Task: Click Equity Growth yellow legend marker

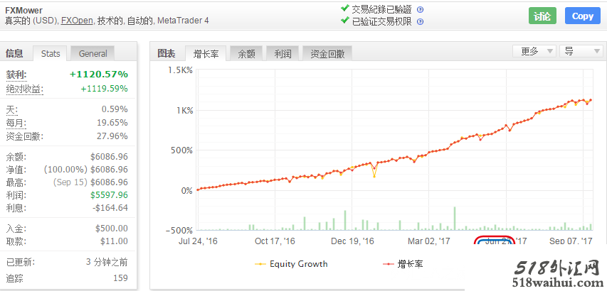Action: 261,264
